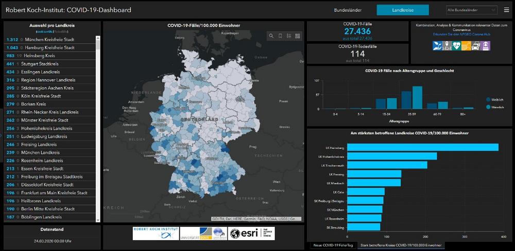Open the basemap gallery grid icon

(x=298, y=36)
